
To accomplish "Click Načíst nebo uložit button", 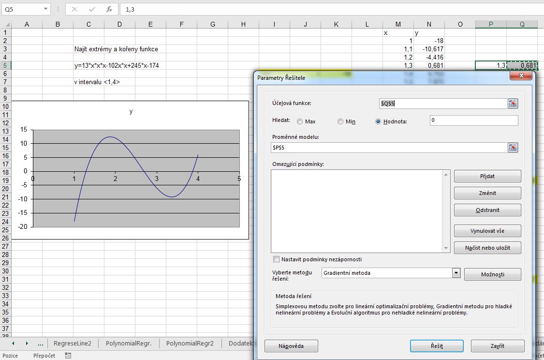I will click(487, 248).
